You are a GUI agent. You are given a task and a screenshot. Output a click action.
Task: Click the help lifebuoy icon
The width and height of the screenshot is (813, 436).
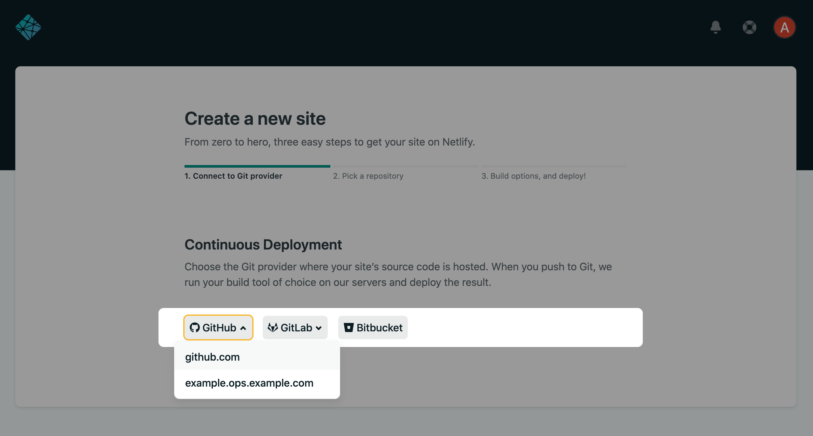click(x=749, y=27)
